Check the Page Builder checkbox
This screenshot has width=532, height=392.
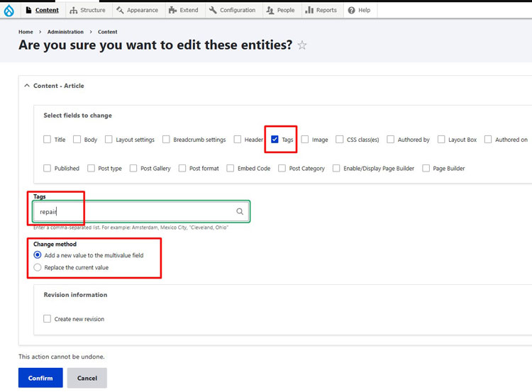[426, 168]
